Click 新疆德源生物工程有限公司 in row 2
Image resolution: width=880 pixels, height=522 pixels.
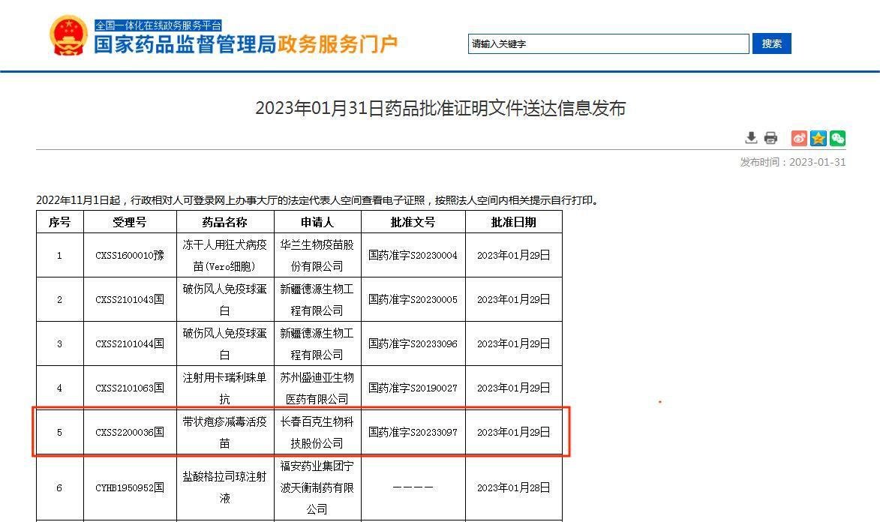click(317, 300)
